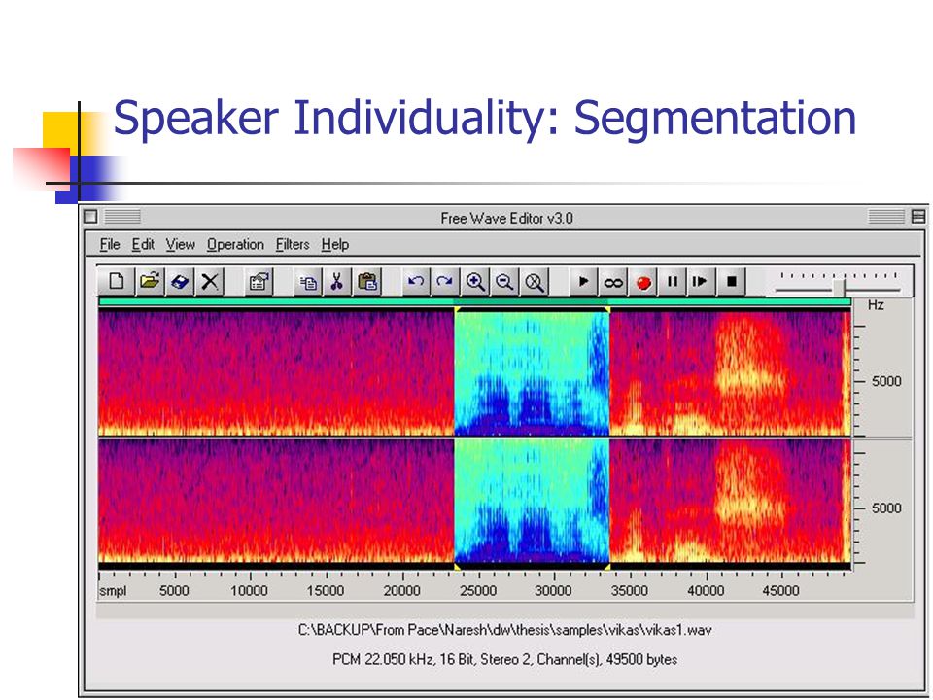
Task: Enable loop playback infinity button
Action: tap(613, 281)
